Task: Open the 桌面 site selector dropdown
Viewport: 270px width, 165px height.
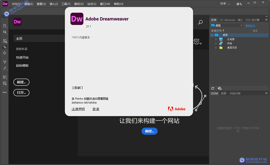Action: pyautogui.click(x=227, y=25)
